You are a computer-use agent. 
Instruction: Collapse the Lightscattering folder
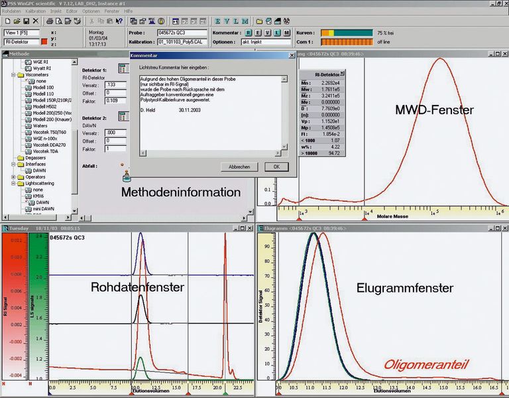(13, 184)
